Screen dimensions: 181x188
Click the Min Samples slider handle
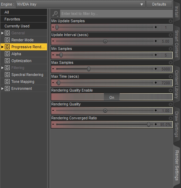tap(61, 55)
